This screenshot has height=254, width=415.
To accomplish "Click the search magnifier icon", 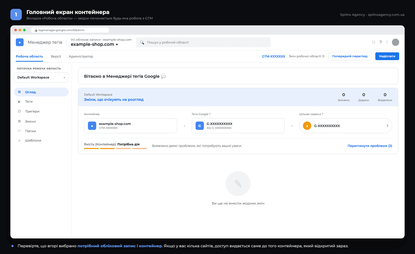I will [x=142, y=42].
